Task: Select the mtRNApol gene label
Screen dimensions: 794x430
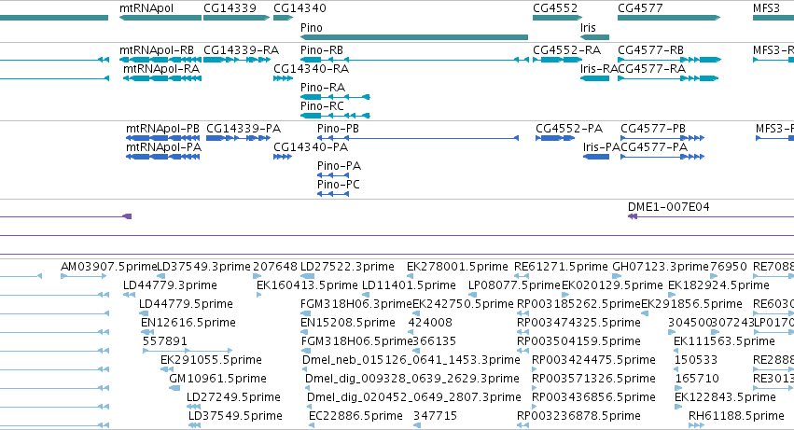Action: (146, 8)
